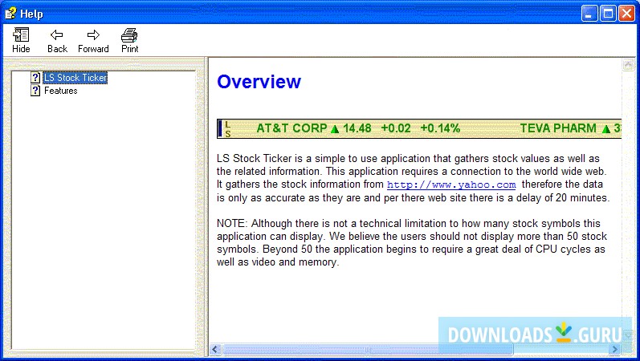Click the Hide toolbar icon
The width and height of the screenshot is (640, 361).
(x=21, y=40)
